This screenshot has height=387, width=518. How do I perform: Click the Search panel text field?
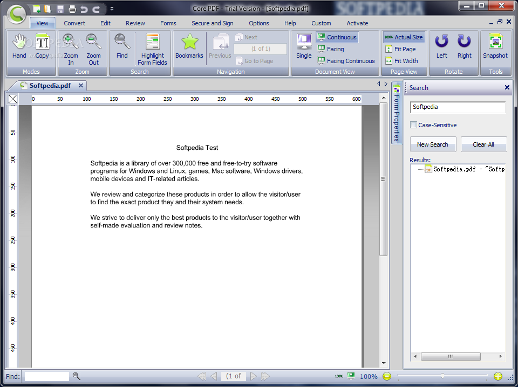(458, 107)
